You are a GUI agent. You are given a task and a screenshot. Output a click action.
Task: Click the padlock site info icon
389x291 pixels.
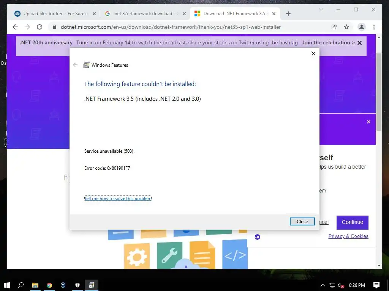[55, 27]
